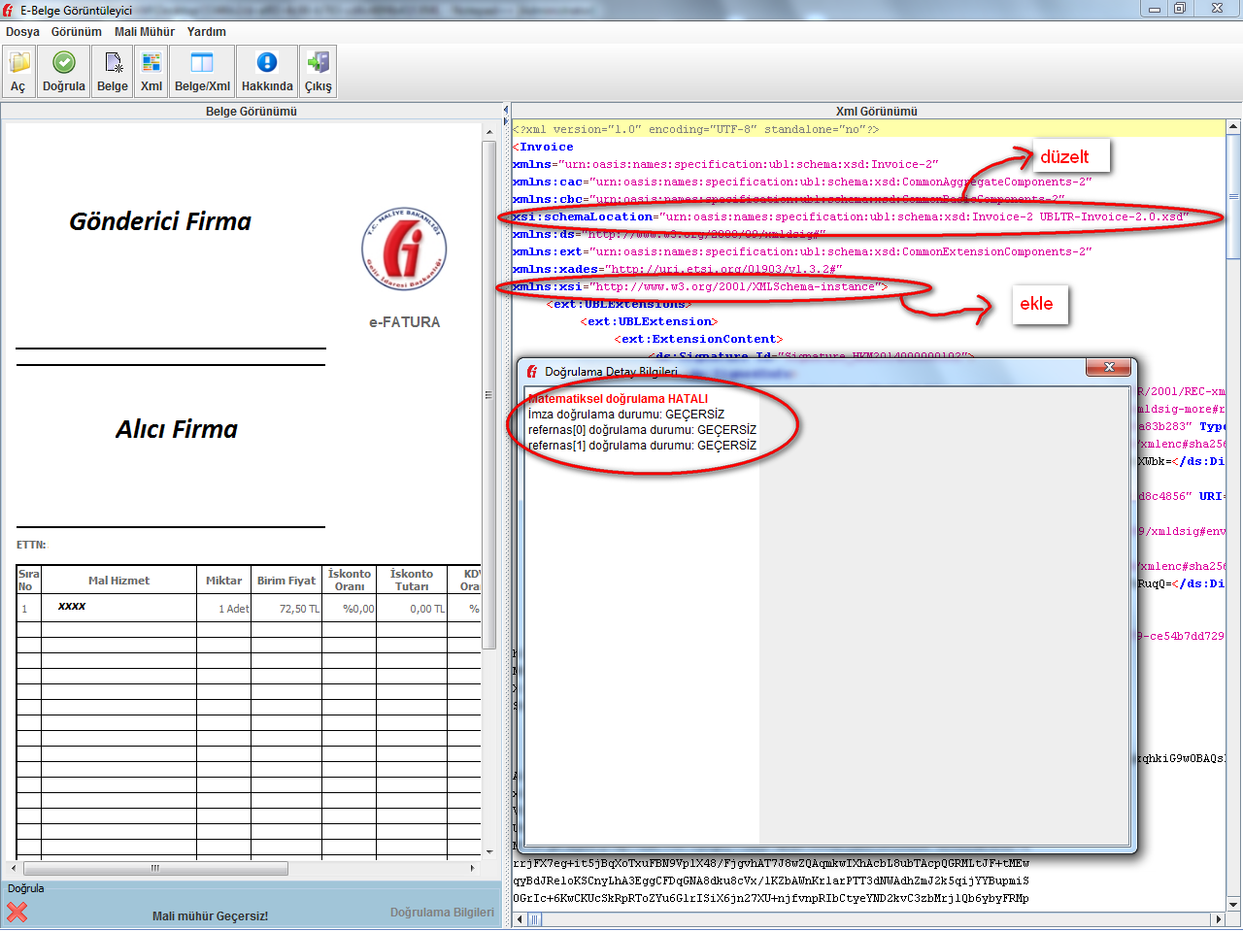Viewport: 1243px width, 931px height.
Task: Click down arrow of Xml Görünümü vertical scrollbar
Action: (1233, 905)
